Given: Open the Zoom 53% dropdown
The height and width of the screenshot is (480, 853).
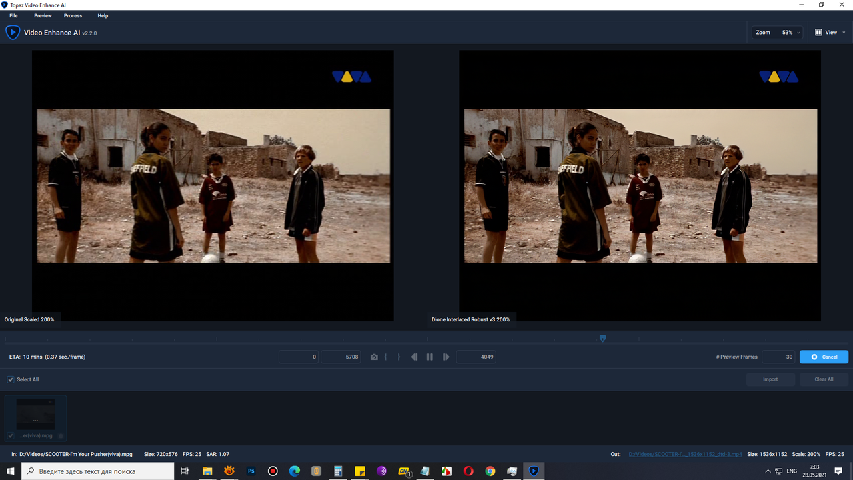Looking at the screenshot, I should (777, 32).
